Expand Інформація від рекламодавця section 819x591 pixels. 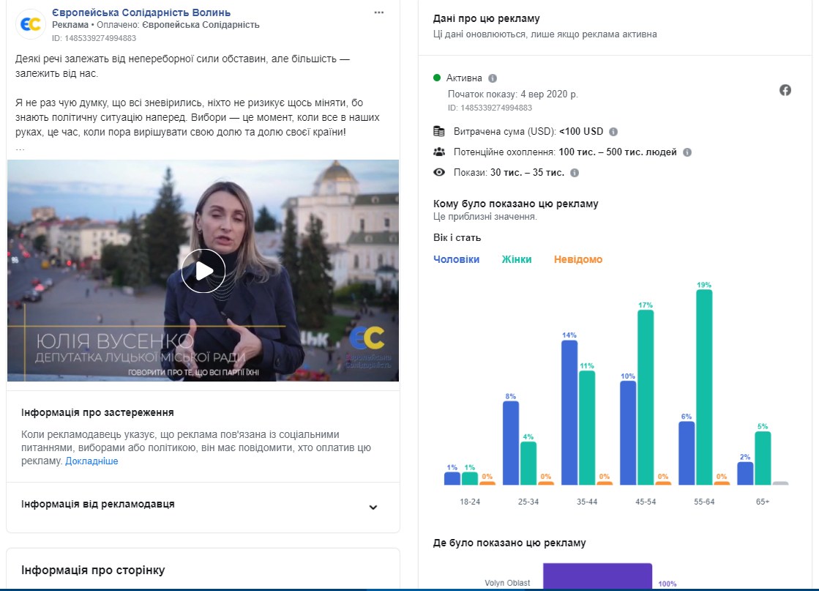(x=373, y=507)
